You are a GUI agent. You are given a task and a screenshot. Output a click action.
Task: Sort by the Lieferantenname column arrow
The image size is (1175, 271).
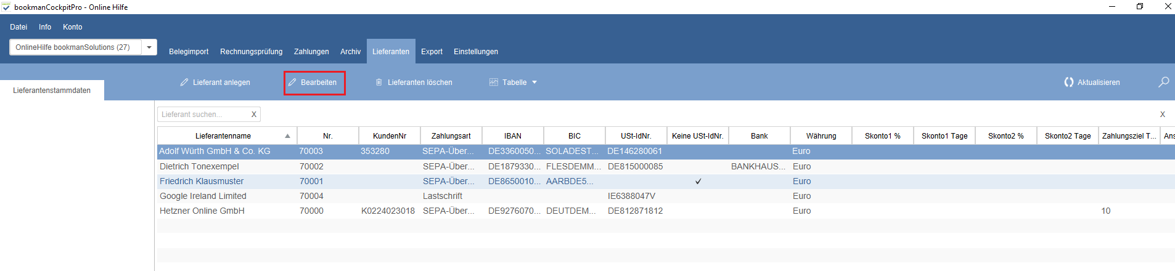[287, 136]
